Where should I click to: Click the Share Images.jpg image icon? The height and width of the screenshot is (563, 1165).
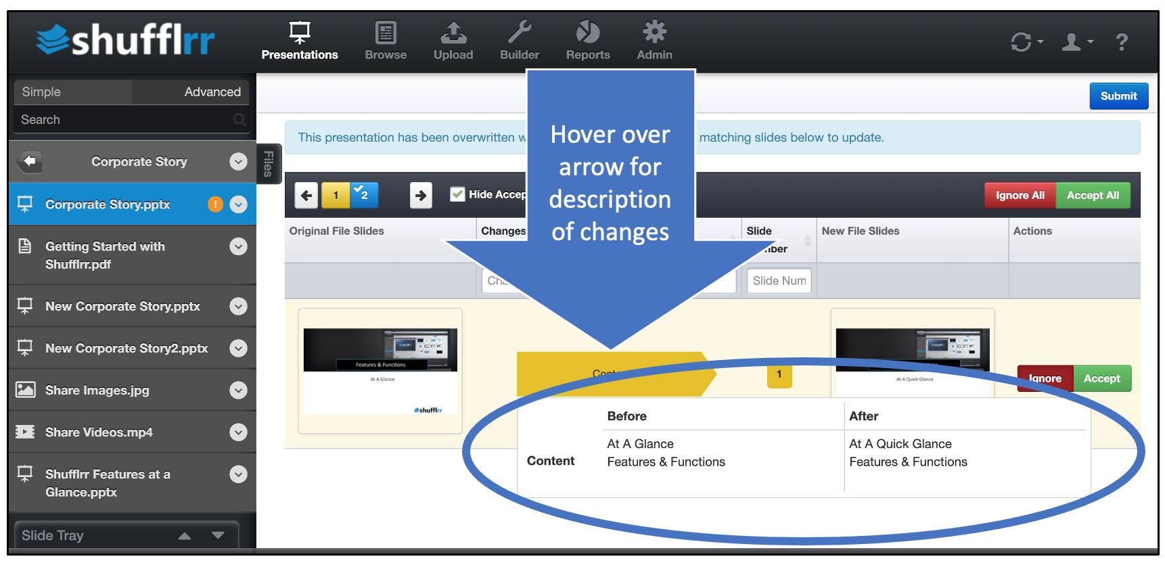click(25, 390)
